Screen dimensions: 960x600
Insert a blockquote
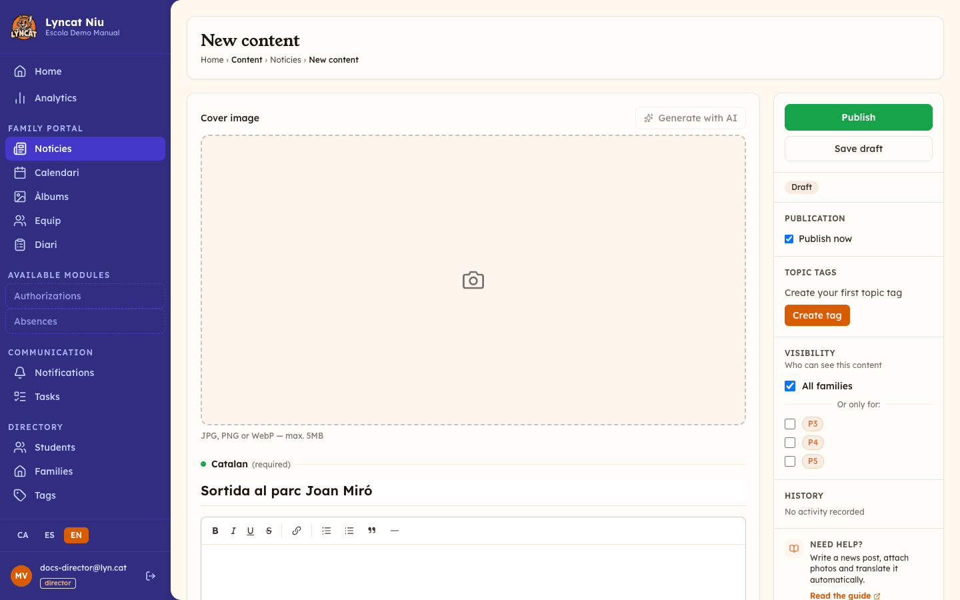[372, 531]
